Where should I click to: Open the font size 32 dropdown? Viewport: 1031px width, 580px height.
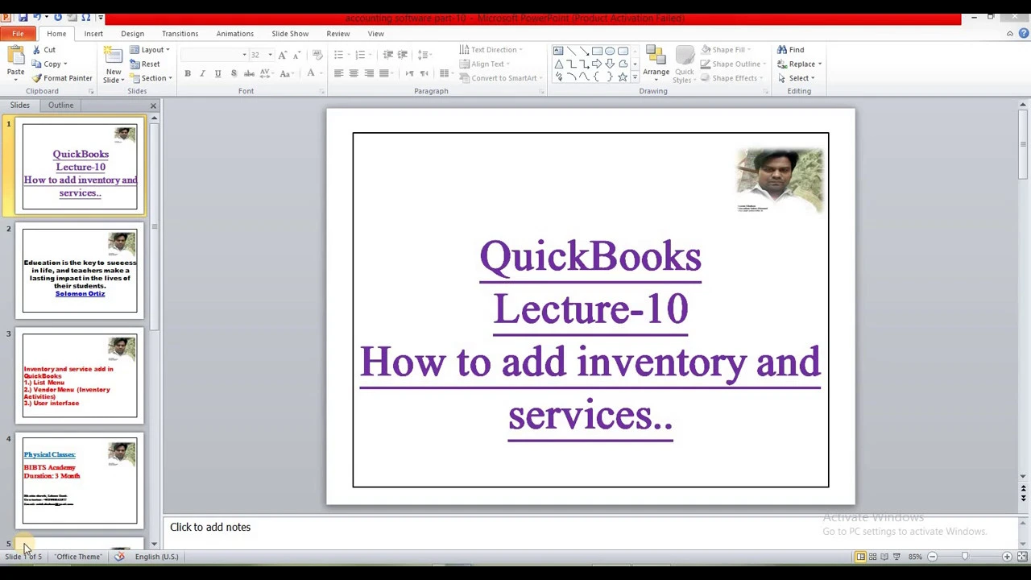coord(270,55)
